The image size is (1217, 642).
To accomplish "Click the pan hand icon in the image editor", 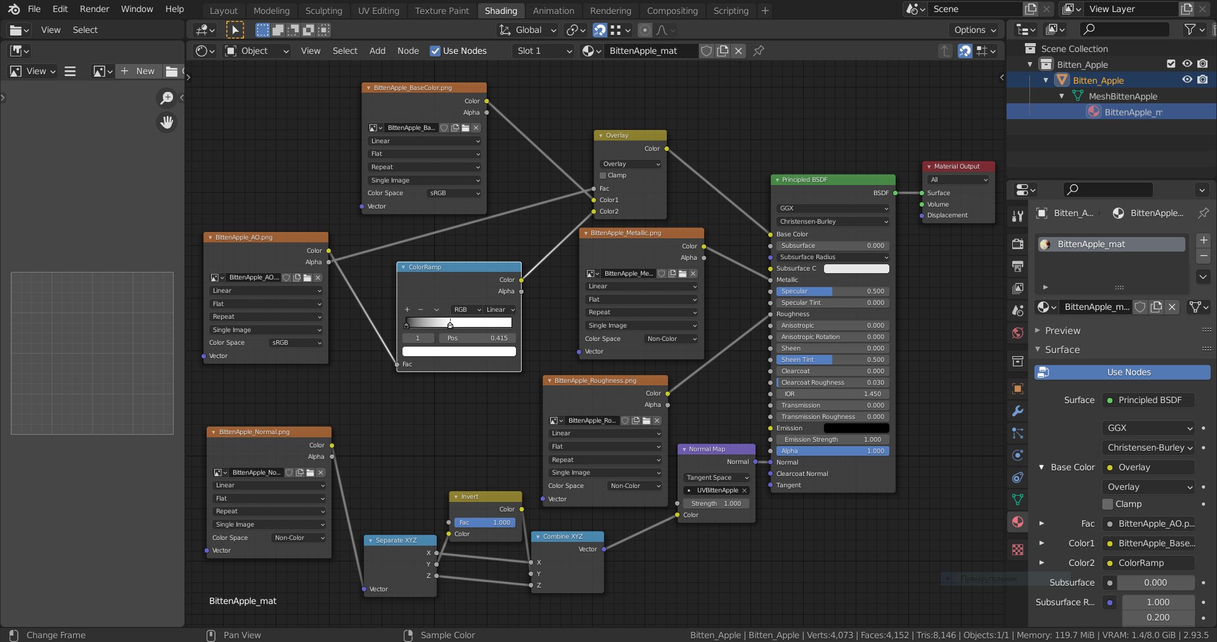I will pyautogui.click(x=167, y=122).
